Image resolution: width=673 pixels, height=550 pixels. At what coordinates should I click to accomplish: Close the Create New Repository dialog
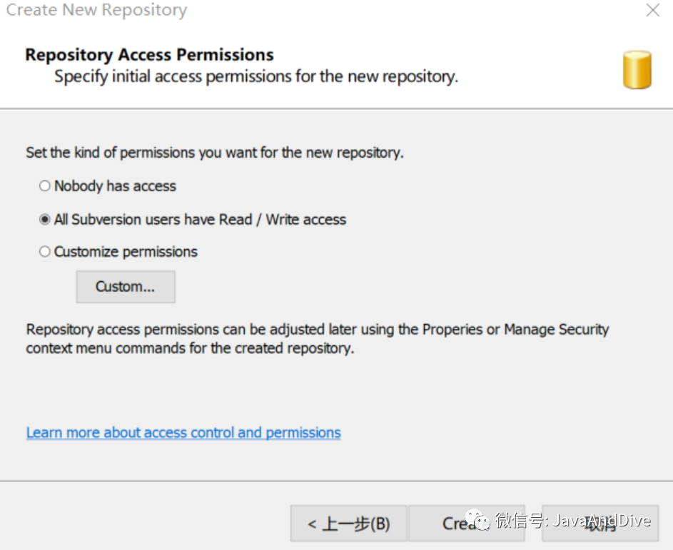(x=652, y=11)
